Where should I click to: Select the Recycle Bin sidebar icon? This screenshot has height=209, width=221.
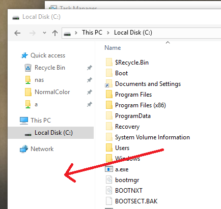pyautogui.click(x=28, y=68)
